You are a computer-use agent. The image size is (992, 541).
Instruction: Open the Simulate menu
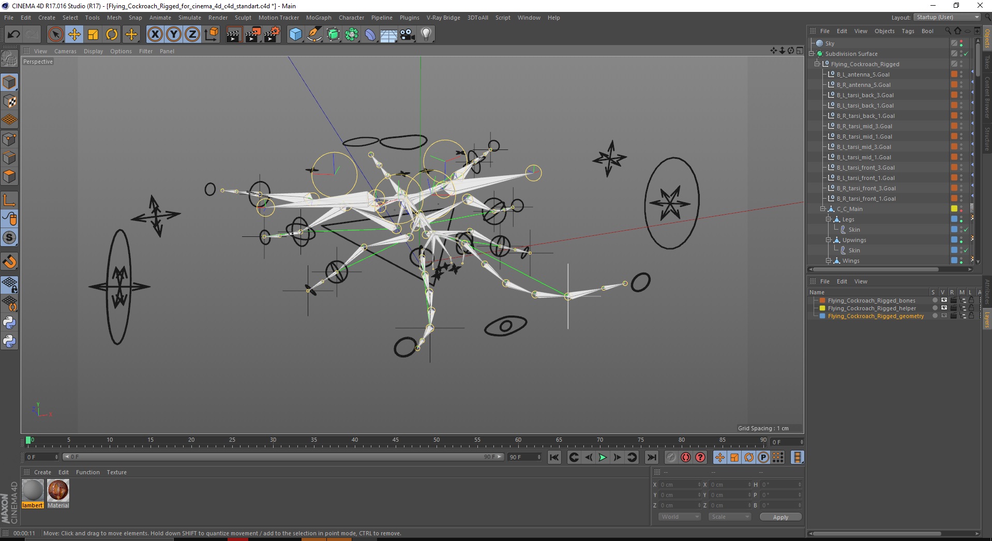point(190,18)
